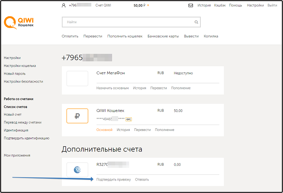The width and height of the screenshot is (283, 193).
Task: Click the QVC card badge
Action: pos(129,119)
